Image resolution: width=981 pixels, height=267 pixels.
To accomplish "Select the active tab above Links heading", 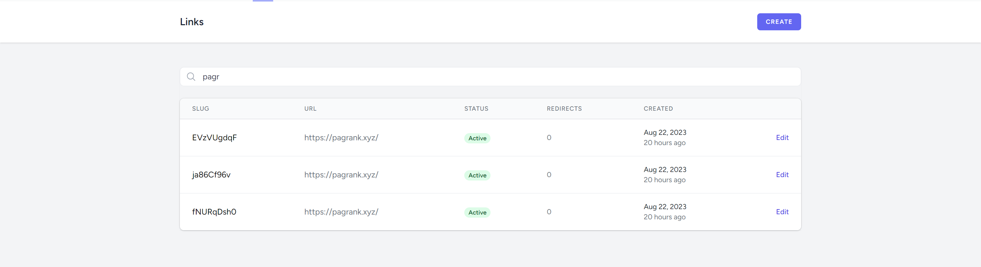I will point(263,1).
